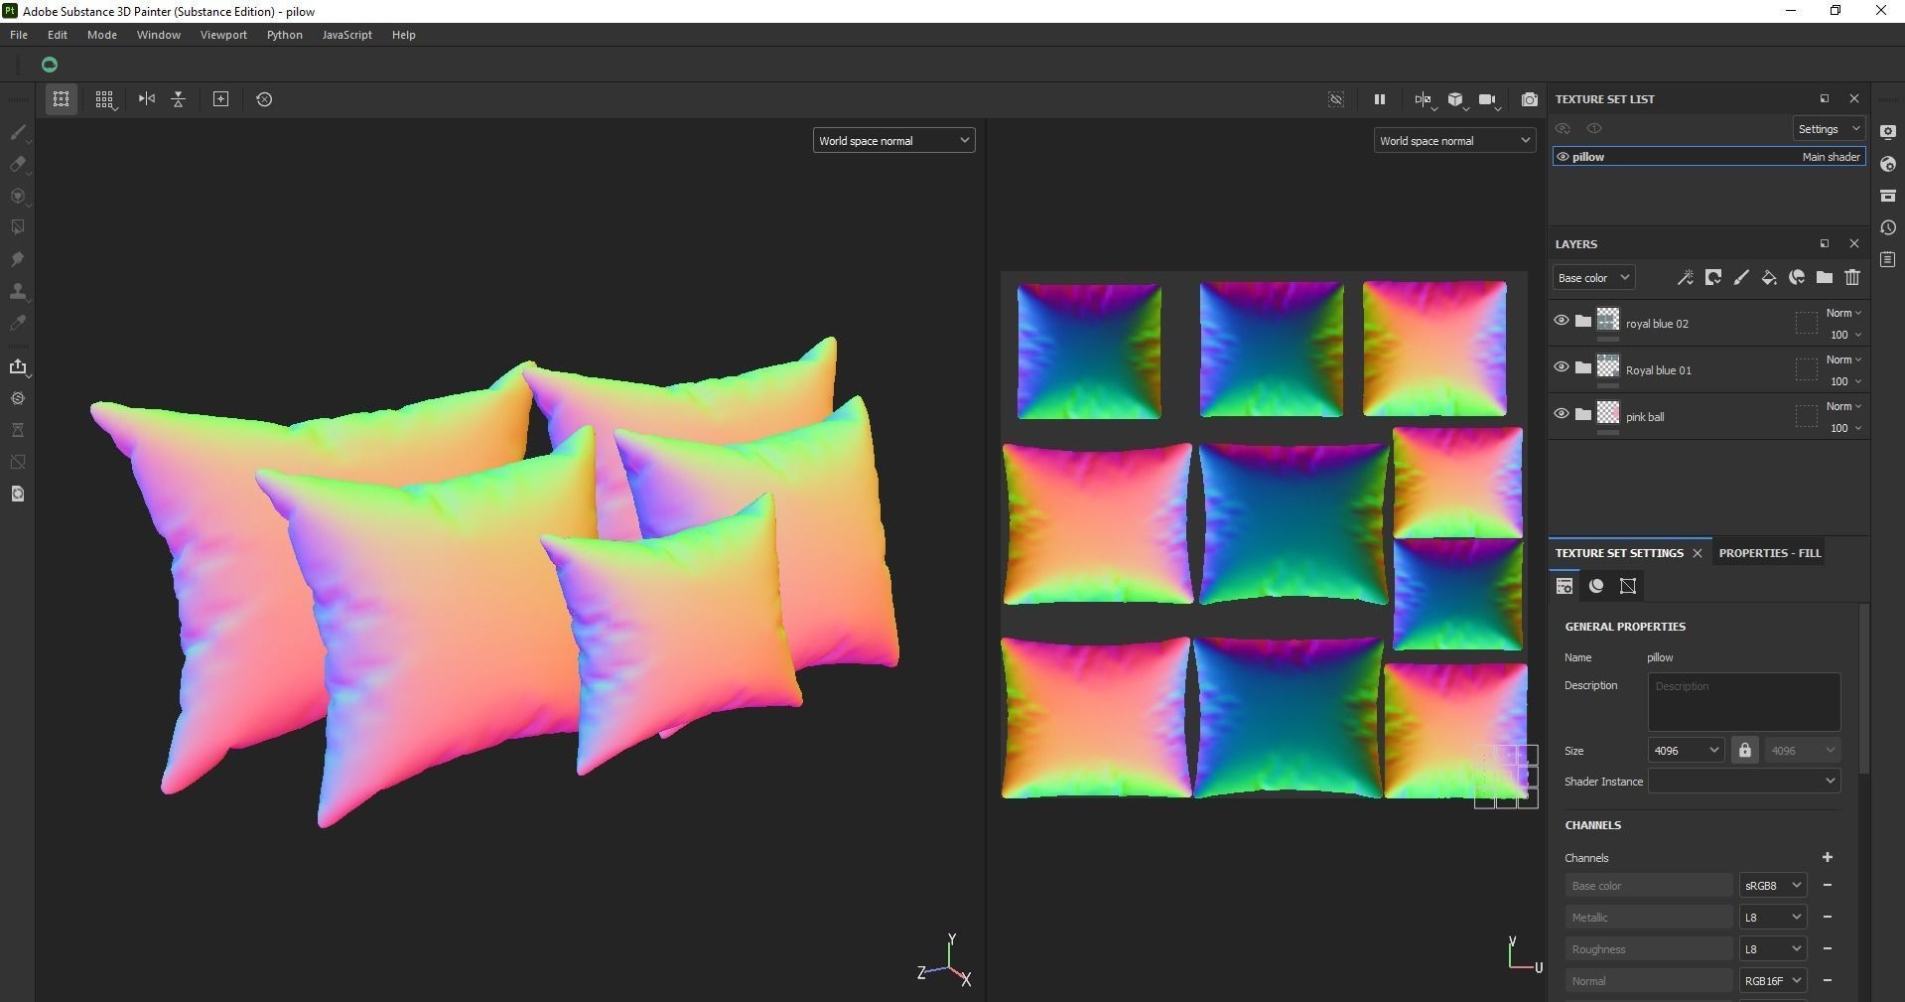
Task: Open the Python menu
Action: pyautogui.click(x=285, y=35)
